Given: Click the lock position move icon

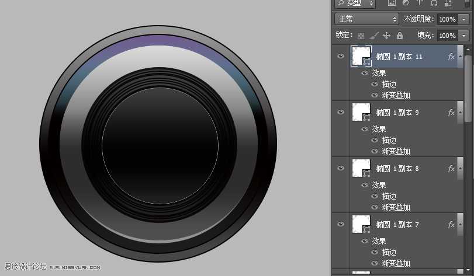Looking at the screenshot, I should [386, 36].
